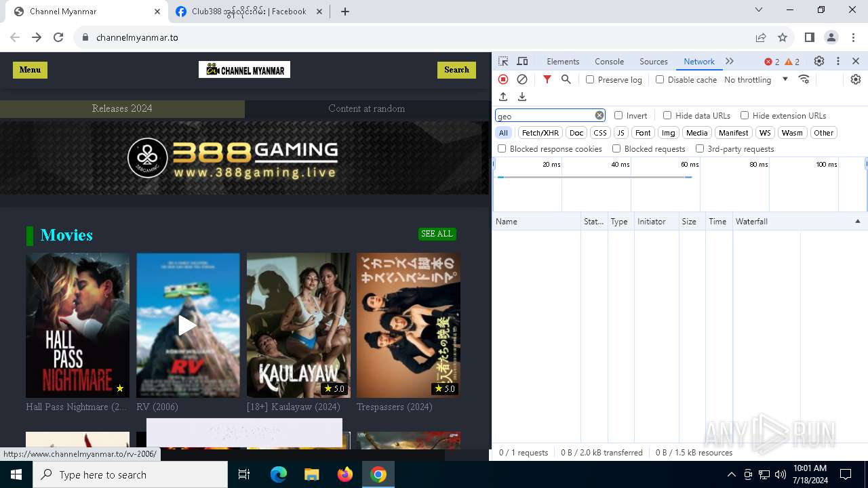Open Chrome profile avatar
868x488 pixels.
click(x=831, y=37)
